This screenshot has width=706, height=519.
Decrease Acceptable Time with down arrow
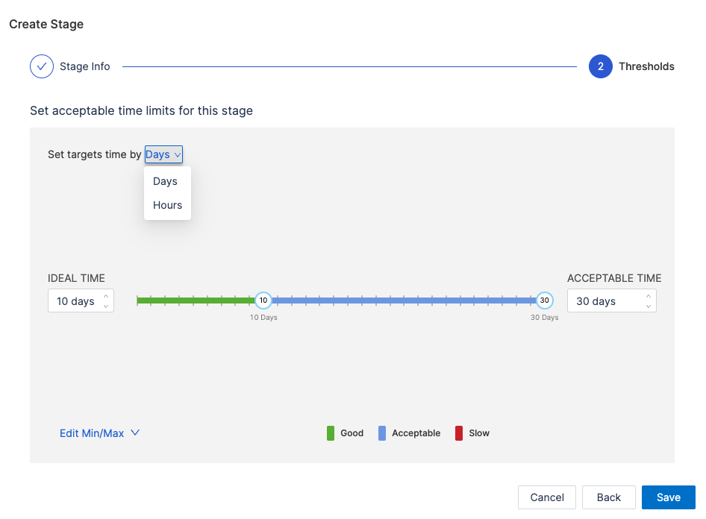click(x=649, y=306)
